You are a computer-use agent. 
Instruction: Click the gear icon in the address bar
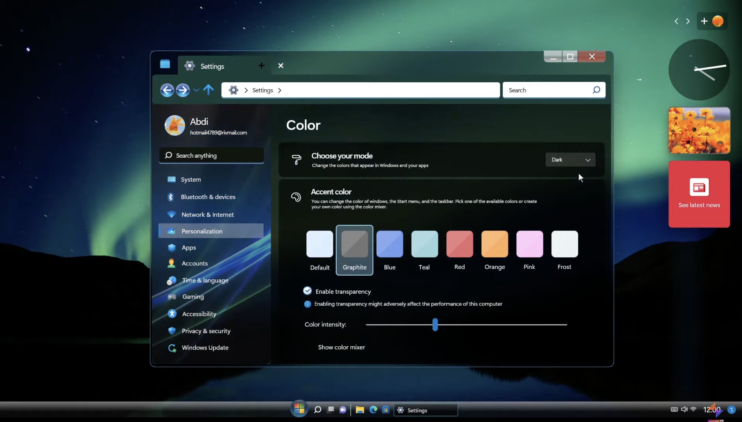(x=233, y=90)
